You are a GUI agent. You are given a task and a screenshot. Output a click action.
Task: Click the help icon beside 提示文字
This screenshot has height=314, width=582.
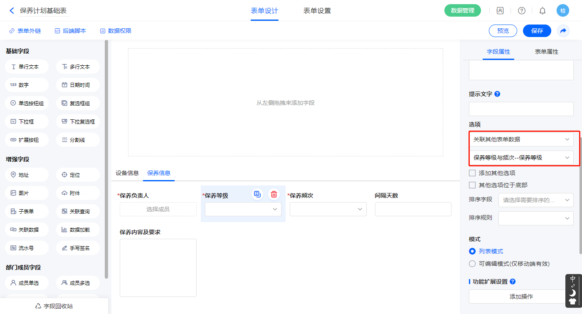[497, 94]
